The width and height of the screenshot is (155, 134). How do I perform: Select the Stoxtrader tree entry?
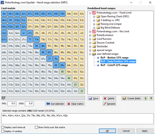(x=102, y=46)
